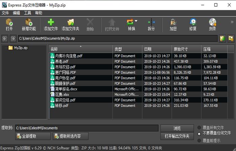Select the file 更广网络.PDF
This screenshot has width=236, height=151.
pyautogui.click(x=65, y=72)
